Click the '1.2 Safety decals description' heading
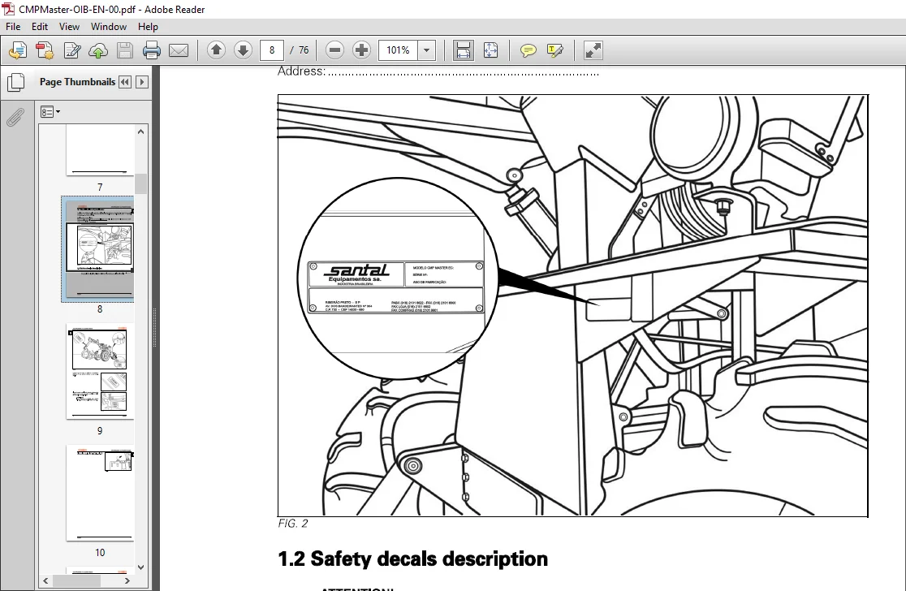This screenshot has height=591, width=906. pos(412,559)
